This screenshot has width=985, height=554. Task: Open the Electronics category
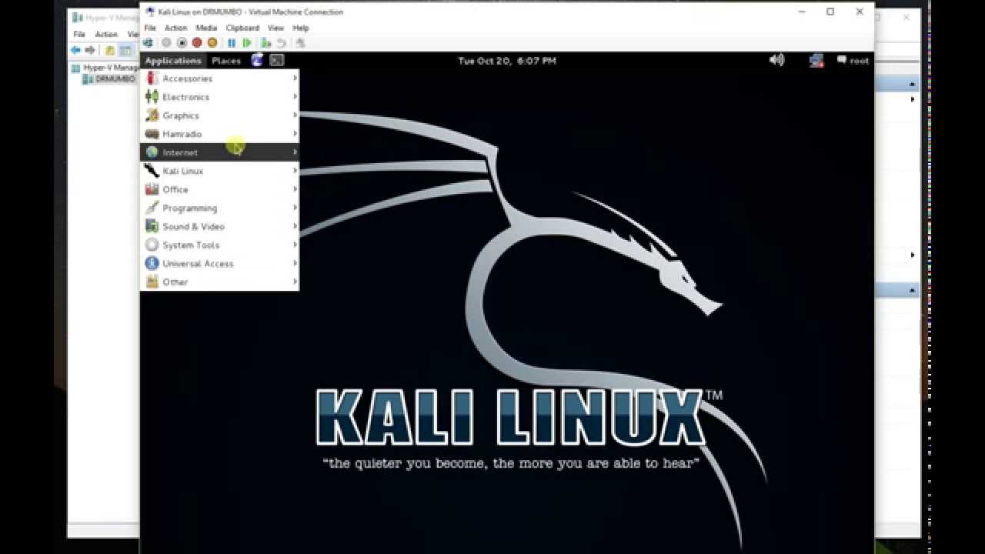(219, 97)
